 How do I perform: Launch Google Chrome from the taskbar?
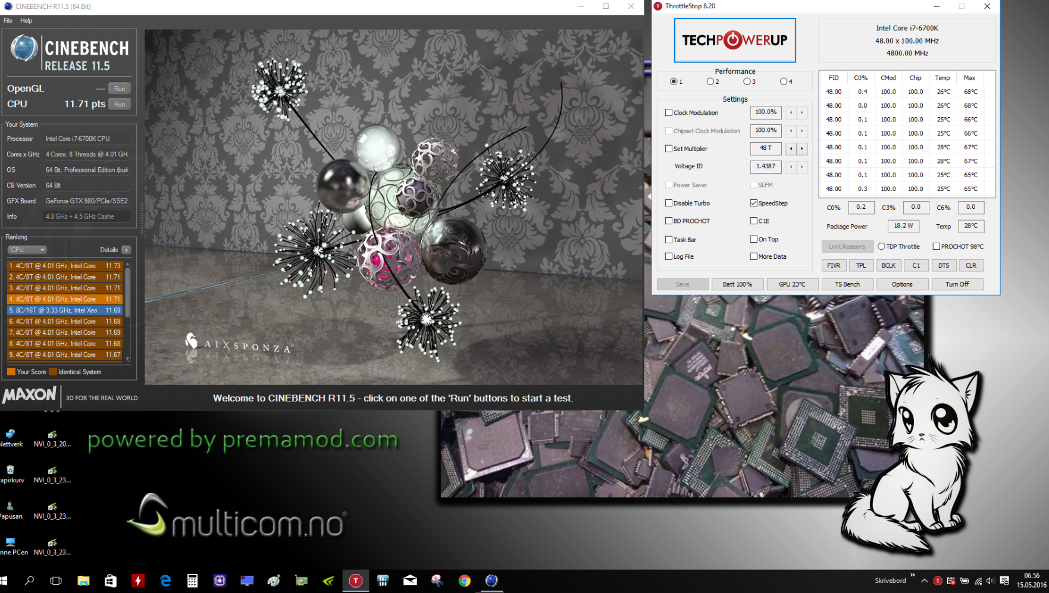pos(464,581)
